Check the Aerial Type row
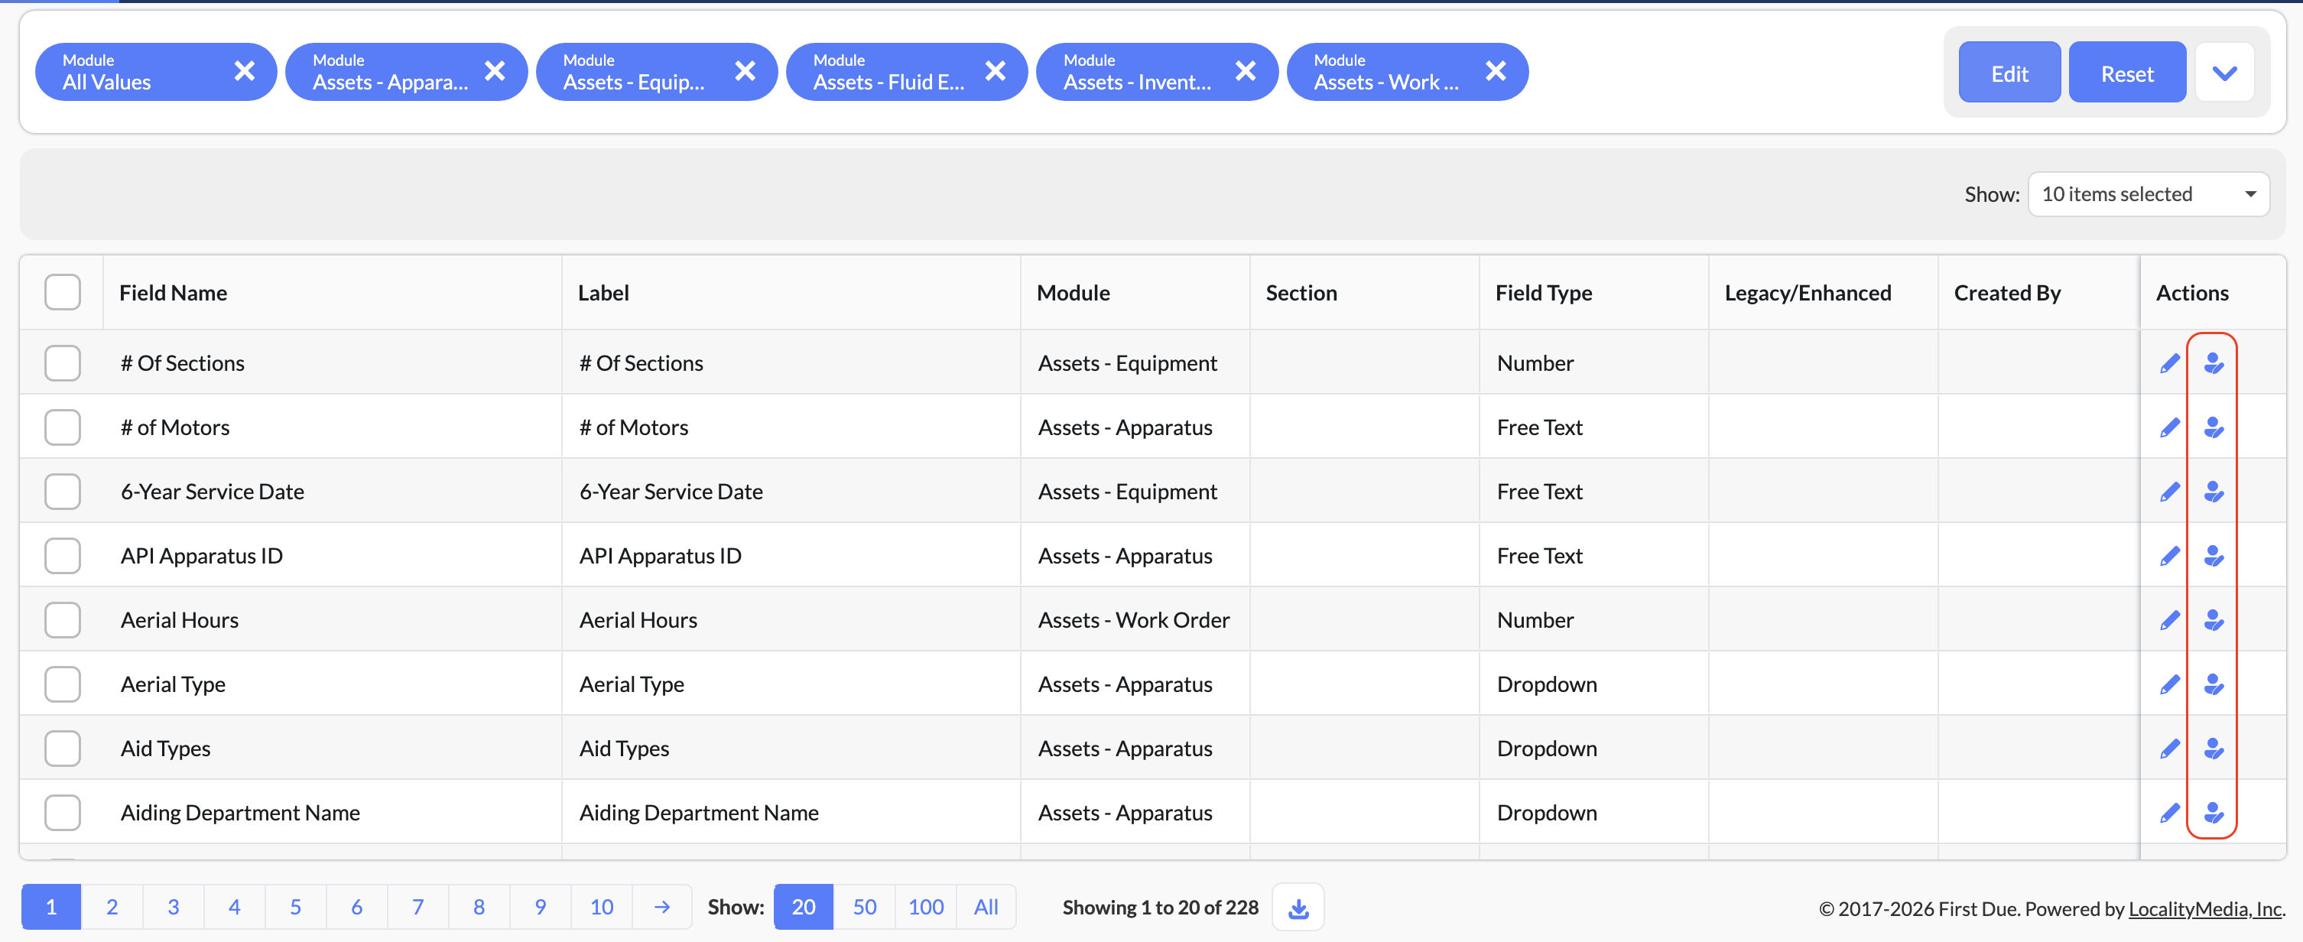 click(x=63, y=684)
